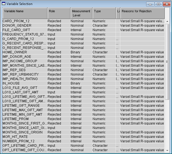172x154 pixels.
Task: Select the FREQUENCY_STATUS_97... variable name
Action: pyautogui.click(x=24, y=34)
